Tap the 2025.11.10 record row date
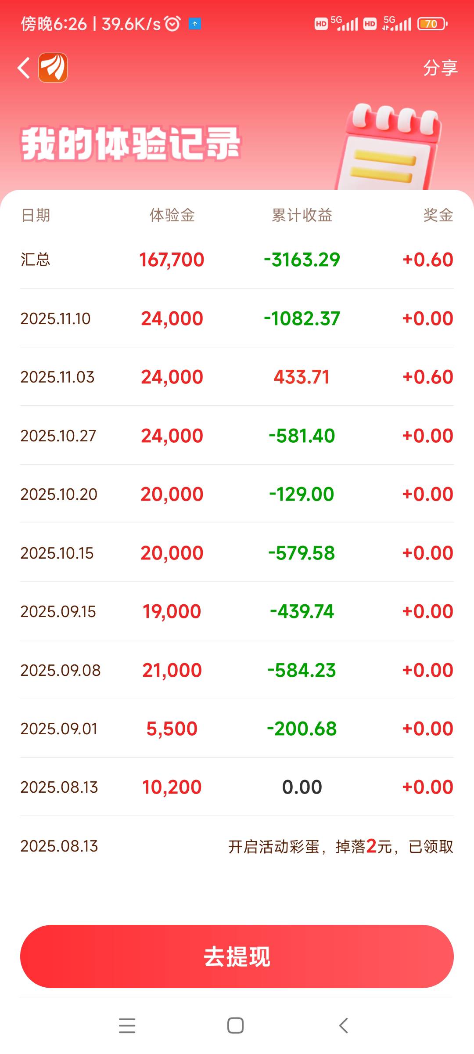Image resolution: width=474 pixels, height=1054 pixels. coord(56,318)
